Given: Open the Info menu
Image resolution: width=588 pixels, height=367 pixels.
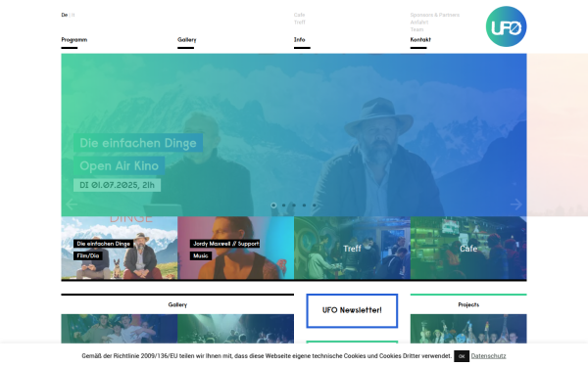Looking at the screenshot, I should point(299,40).
